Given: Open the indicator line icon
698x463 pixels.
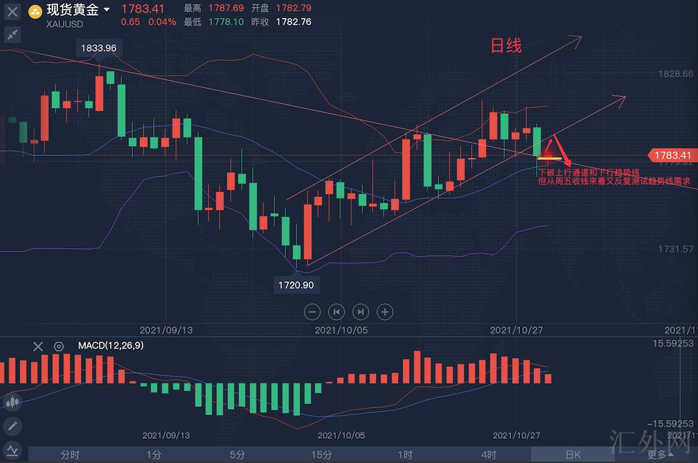Looking at the screenshot, I should point(12,448).
